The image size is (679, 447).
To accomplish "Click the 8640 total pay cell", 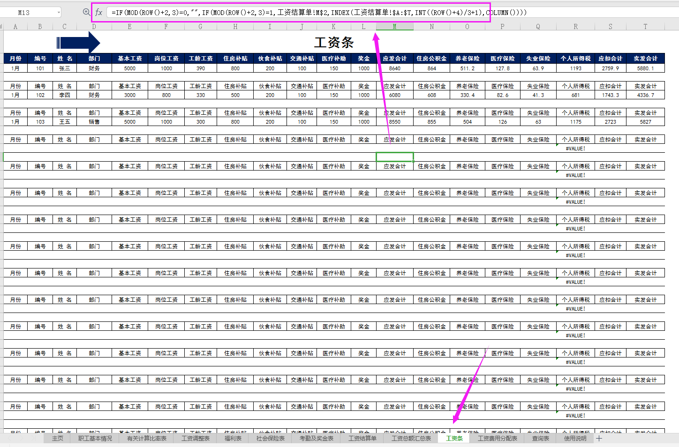I will (x=395, y=68).
